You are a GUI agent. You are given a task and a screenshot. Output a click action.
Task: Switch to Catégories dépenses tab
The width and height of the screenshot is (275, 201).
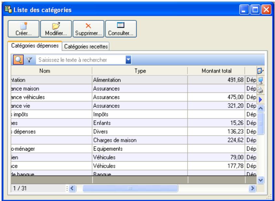click(35, 46)
